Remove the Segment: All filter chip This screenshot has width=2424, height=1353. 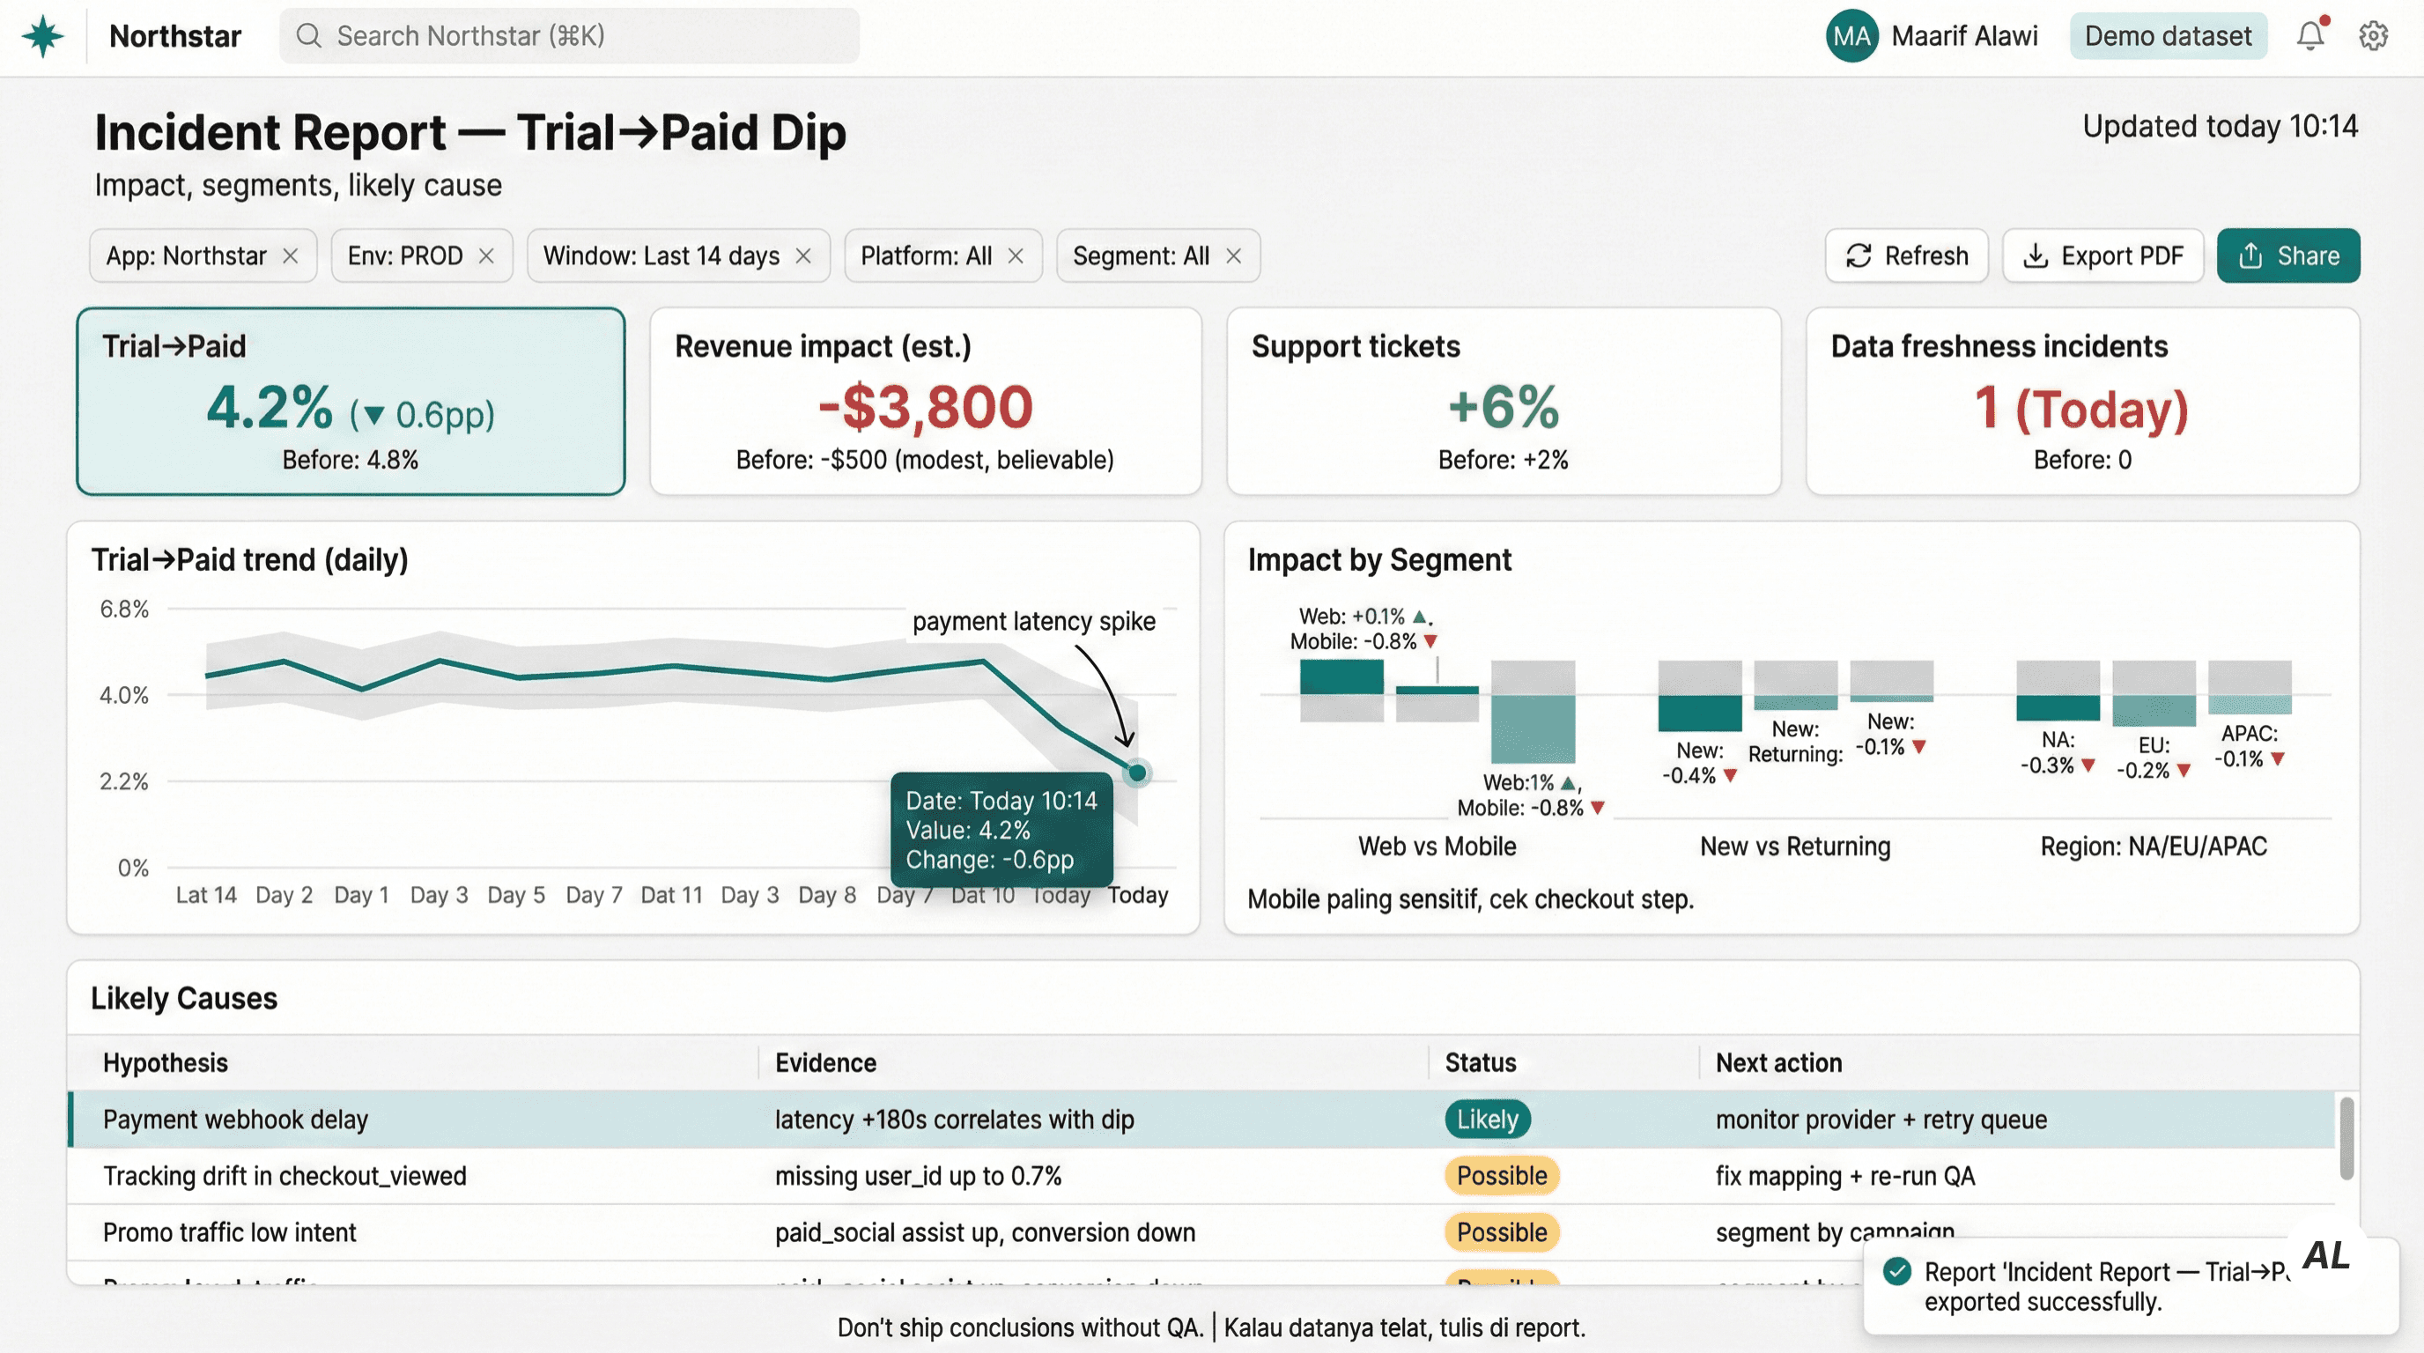pyautogui.click(x=1234, y=256)
